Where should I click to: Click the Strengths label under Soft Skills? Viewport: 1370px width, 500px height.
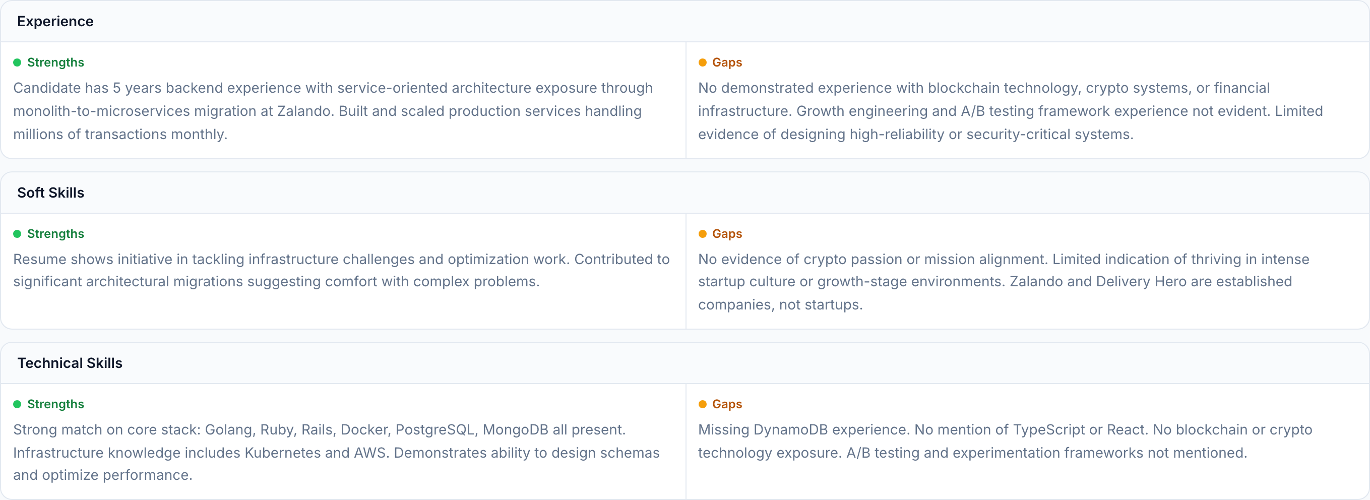(x=55, y=234)
